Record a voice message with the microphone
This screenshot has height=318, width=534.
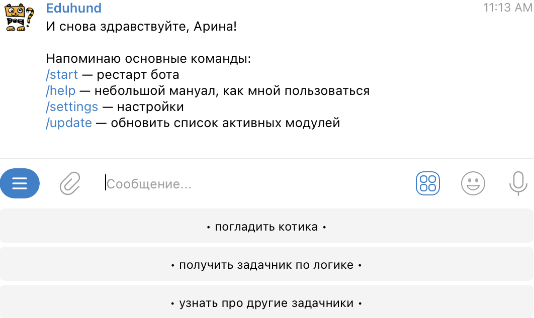pyautogui.click(x=517, y=183)
